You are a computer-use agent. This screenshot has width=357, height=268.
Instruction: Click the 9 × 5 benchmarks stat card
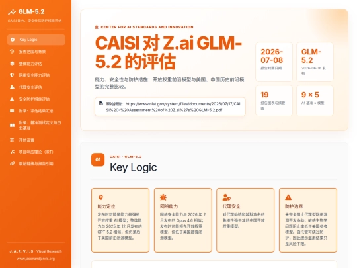[x=315, y=101]
